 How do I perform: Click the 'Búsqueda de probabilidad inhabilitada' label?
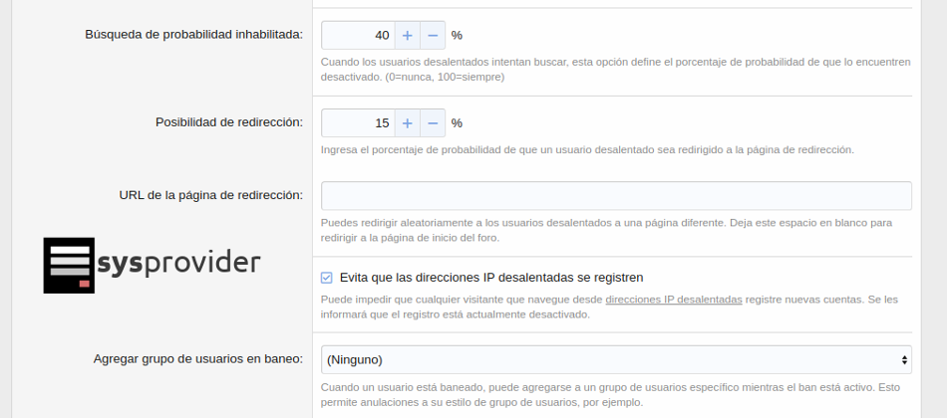coord(193,35)
